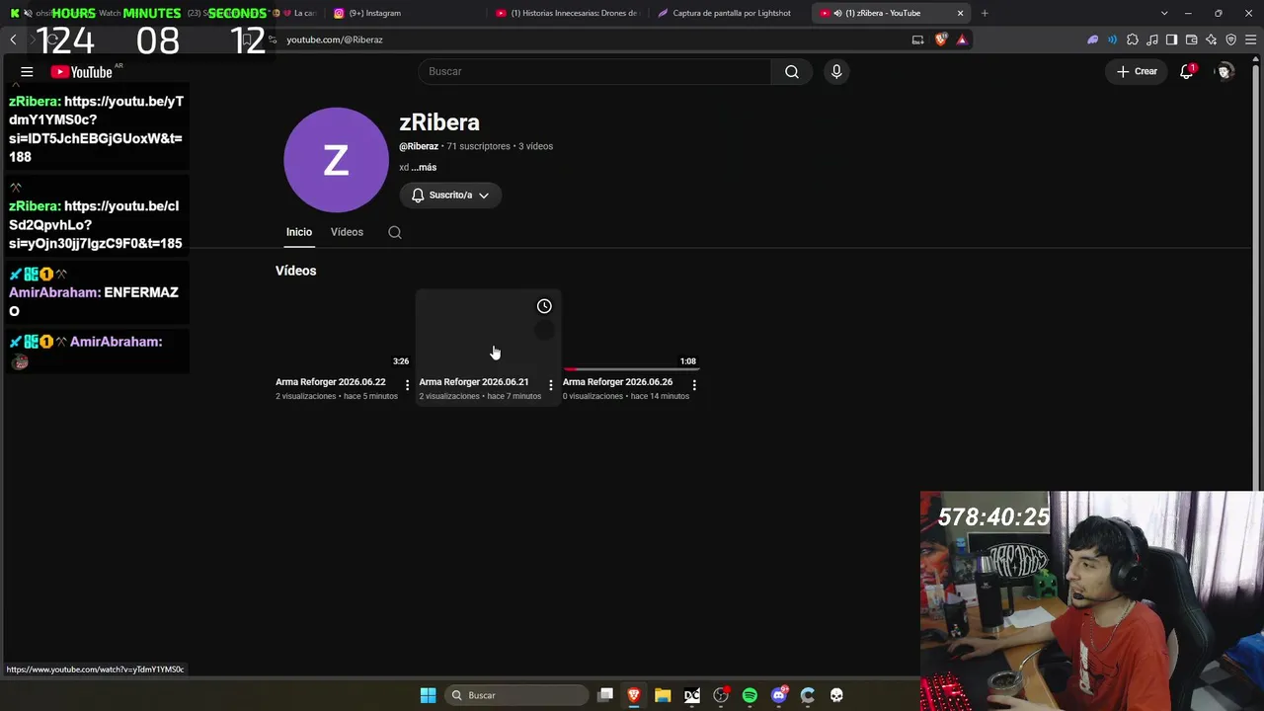Search within the zRibera channel
This screenshot has height=711, width=1264.
(x=395, y=232)
